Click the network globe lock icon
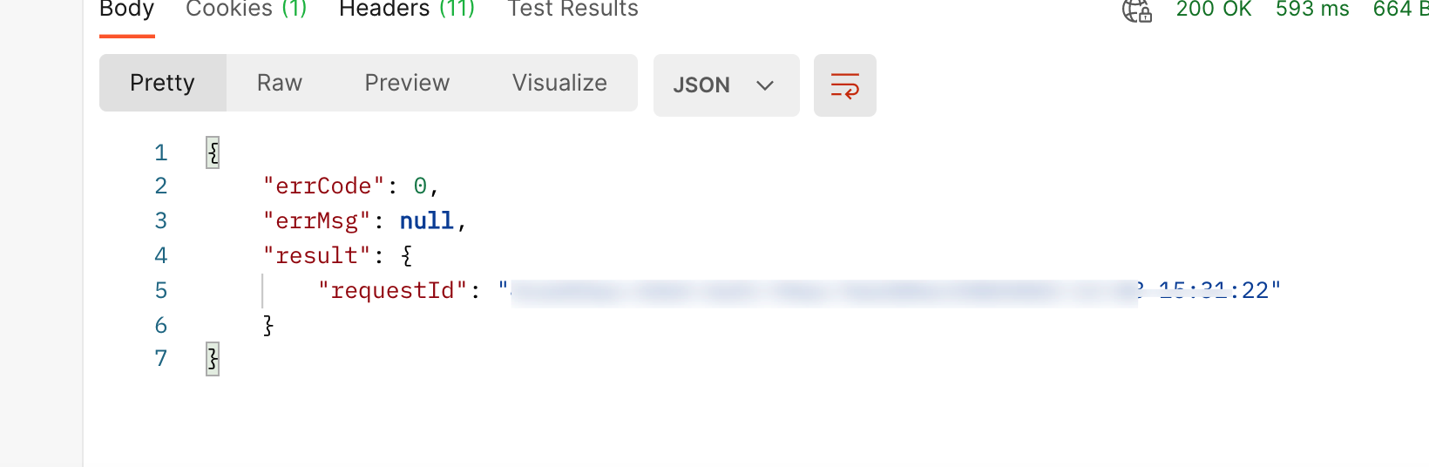This screenshot has width=1429, height=467. (x=1136, y=10)
